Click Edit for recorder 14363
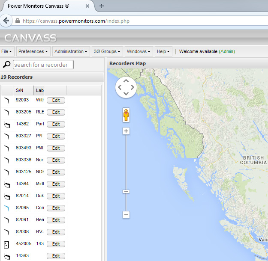The height and width of the screenshot is (261, 268). [56, 256]
